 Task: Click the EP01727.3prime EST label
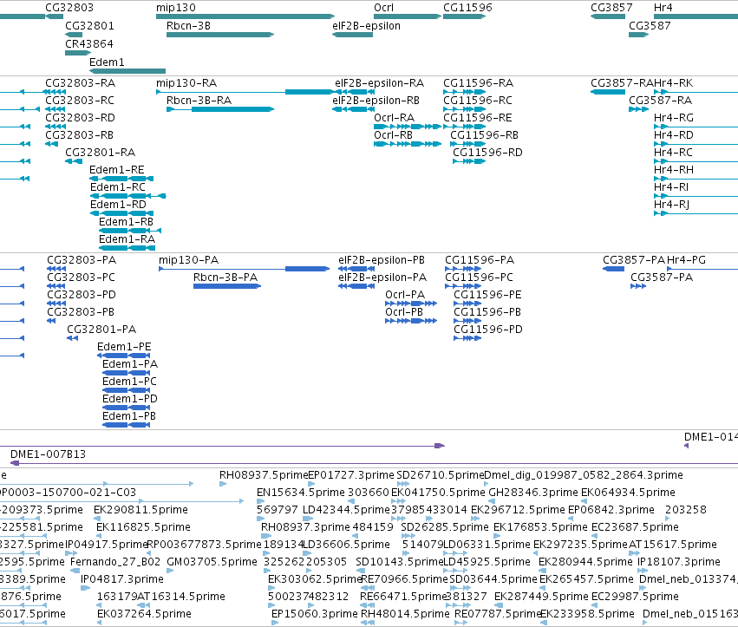click(350, 475)
